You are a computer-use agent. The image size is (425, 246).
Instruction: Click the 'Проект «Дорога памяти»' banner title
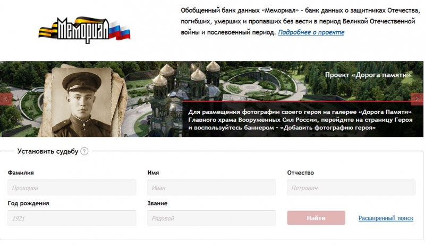pos(368,75)
